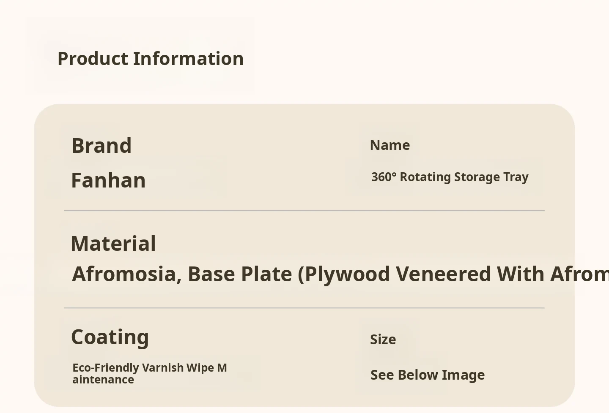This screenshot has width=609, height=413.
Task: Click the Product Information heading
Action: (x=150, y=59)
